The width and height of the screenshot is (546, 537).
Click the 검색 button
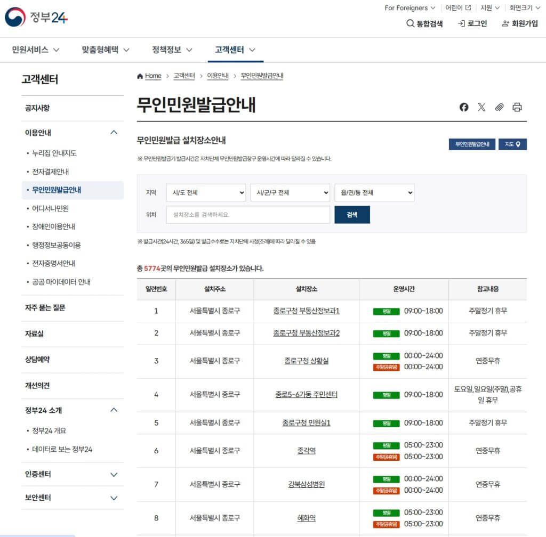click(x=352, y=215)
